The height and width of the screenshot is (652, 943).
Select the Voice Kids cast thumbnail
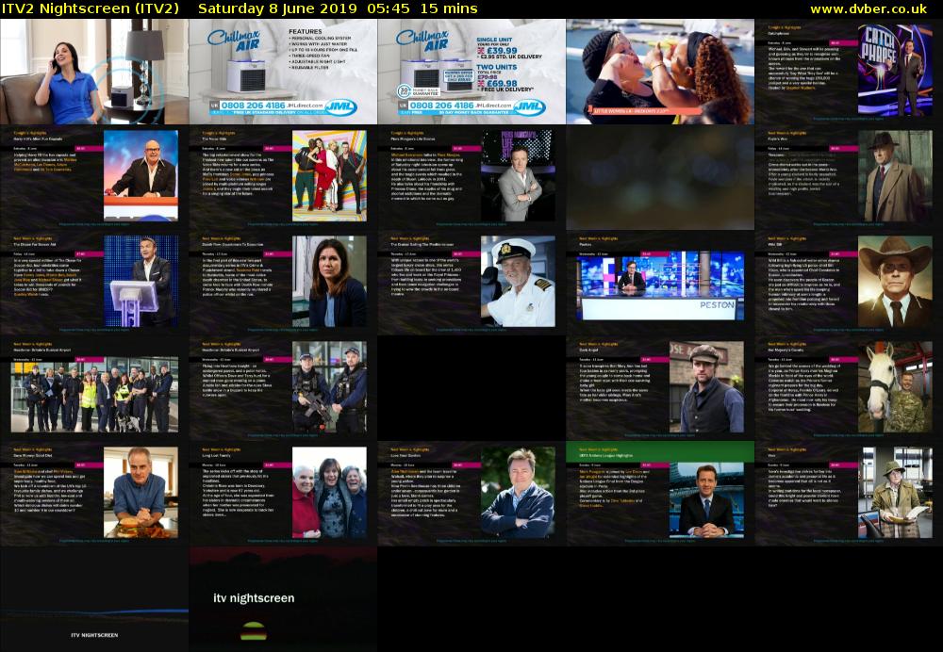[283, 177]
